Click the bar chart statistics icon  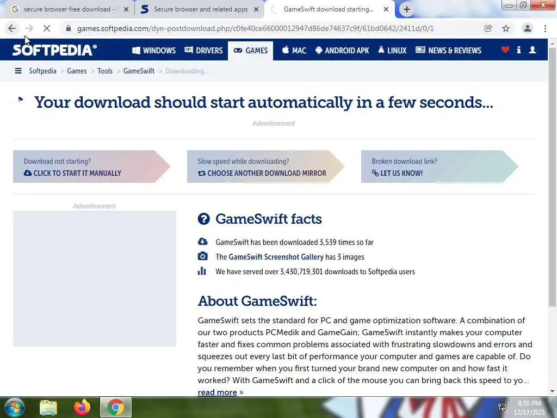click(202, 271)
